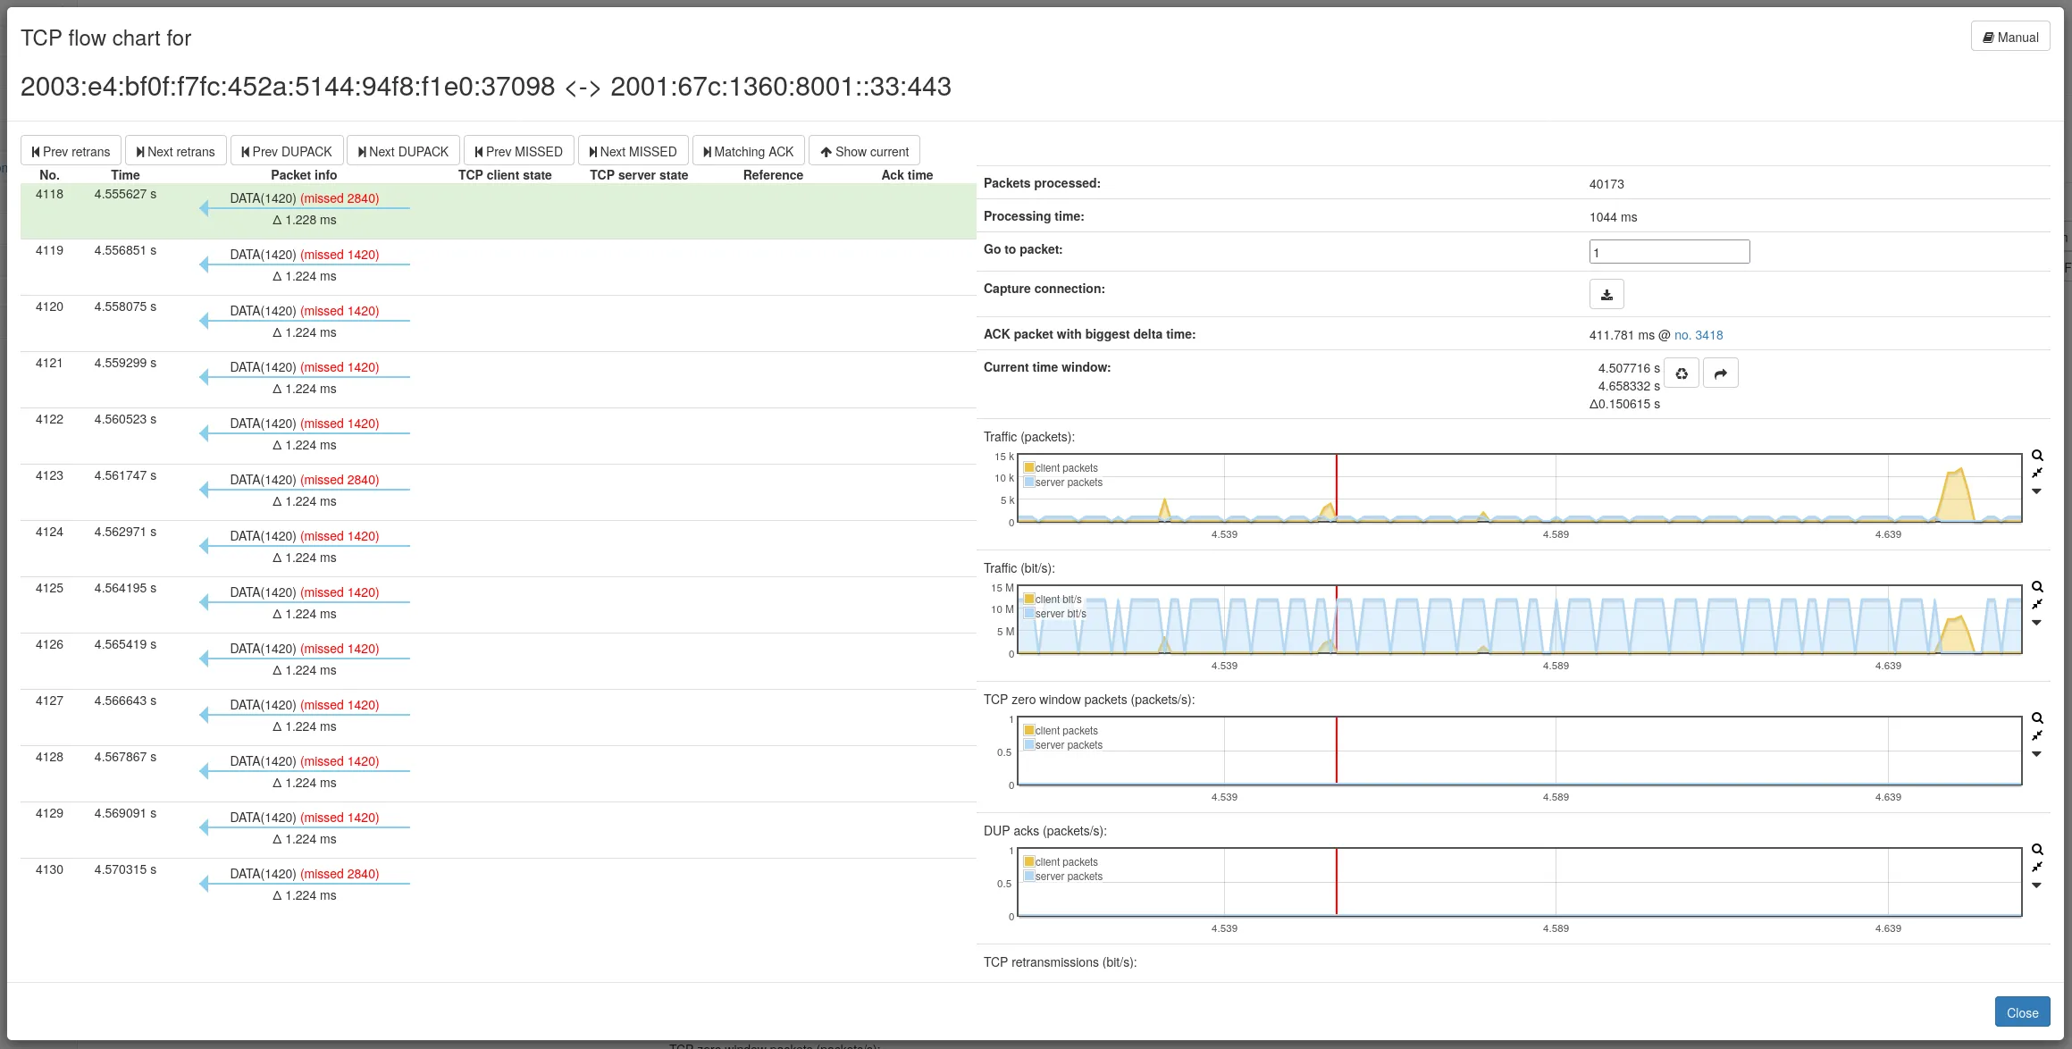Open ACK packet link no. 3418
The image size is (2072, 1049).
[1698, 335]
